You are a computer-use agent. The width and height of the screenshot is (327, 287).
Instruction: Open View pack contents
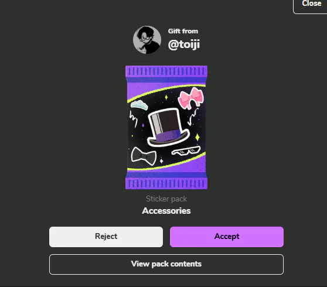[166, 264]
